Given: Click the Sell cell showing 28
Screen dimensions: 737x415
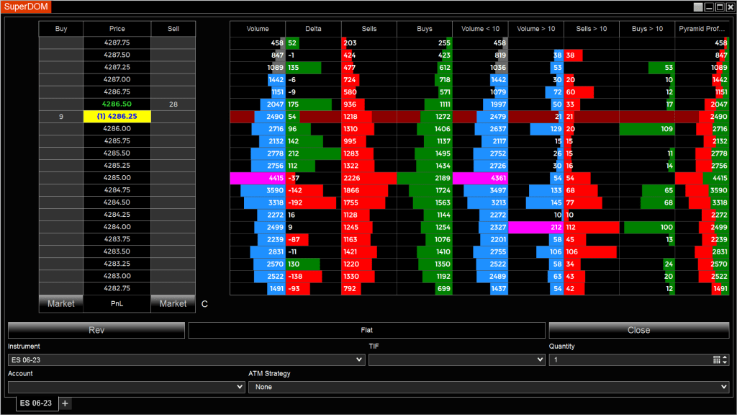Looking at the screenshot, I should coord(173,104).
